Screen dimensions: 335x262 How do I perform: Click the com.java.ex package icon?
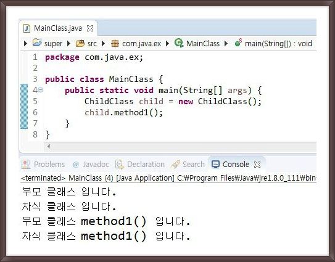pos(115,44)
